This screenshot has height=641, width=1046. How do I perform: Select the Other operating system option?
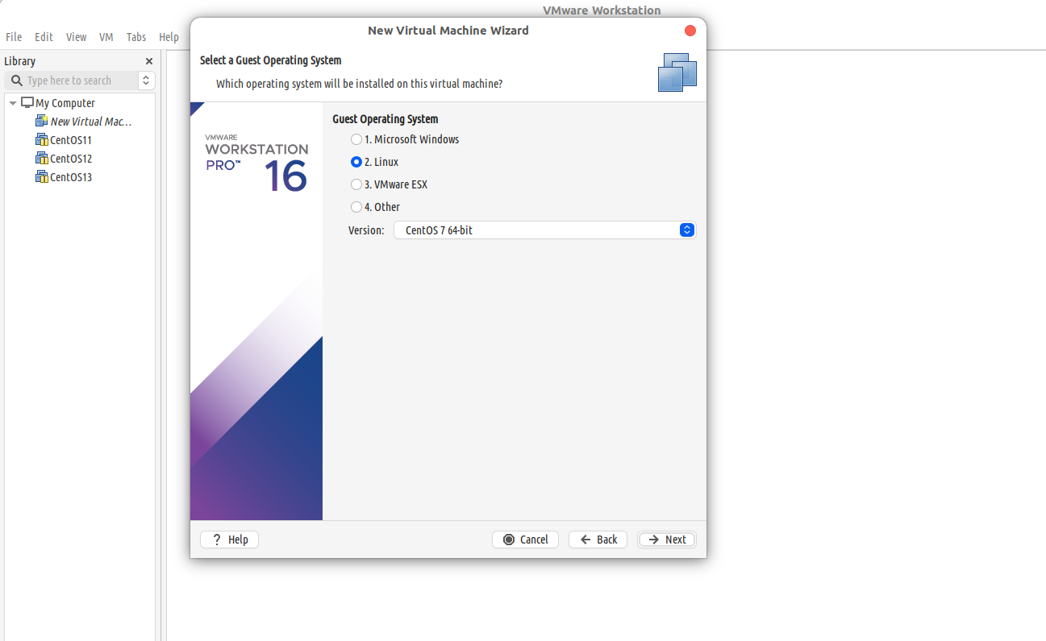[356, 207]
